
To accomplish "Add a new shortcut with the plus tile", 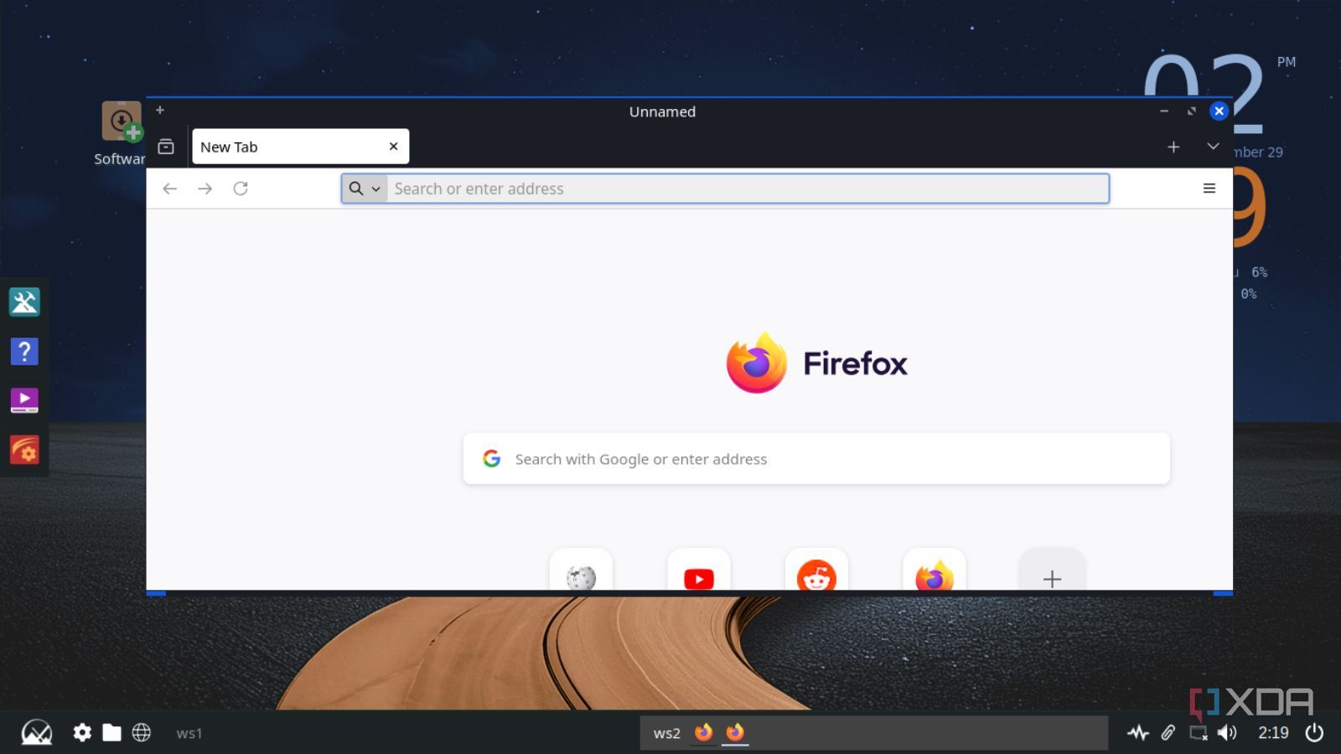I will (x=1052, y=571).
